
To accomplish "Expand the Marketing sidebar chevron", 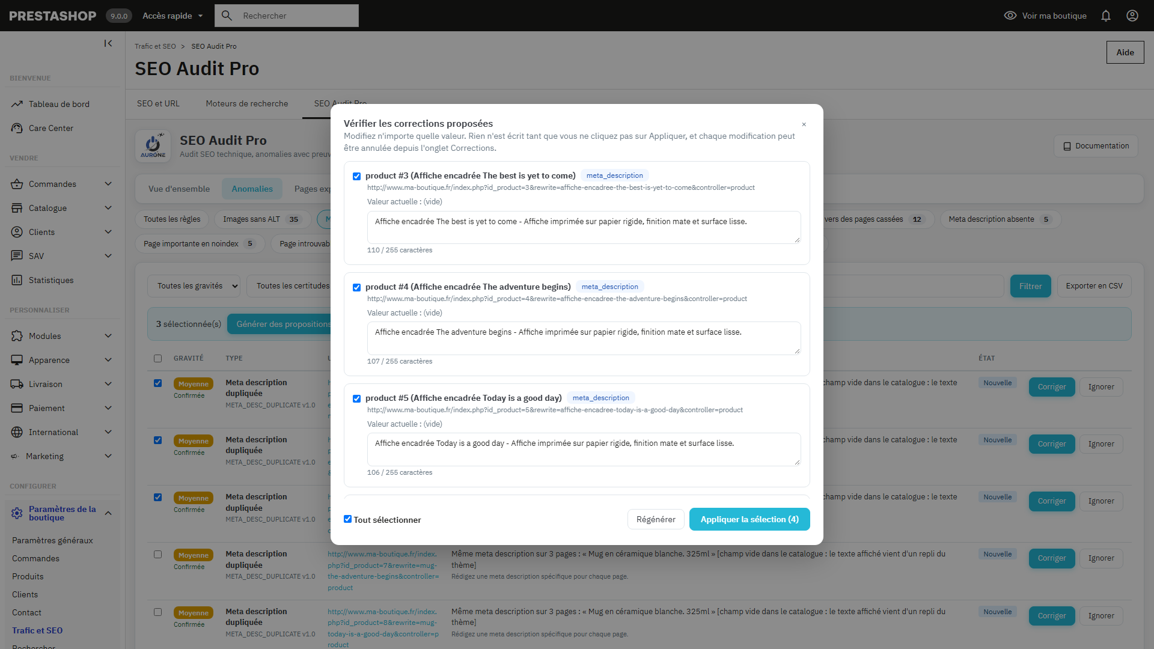I will point(108,456).
